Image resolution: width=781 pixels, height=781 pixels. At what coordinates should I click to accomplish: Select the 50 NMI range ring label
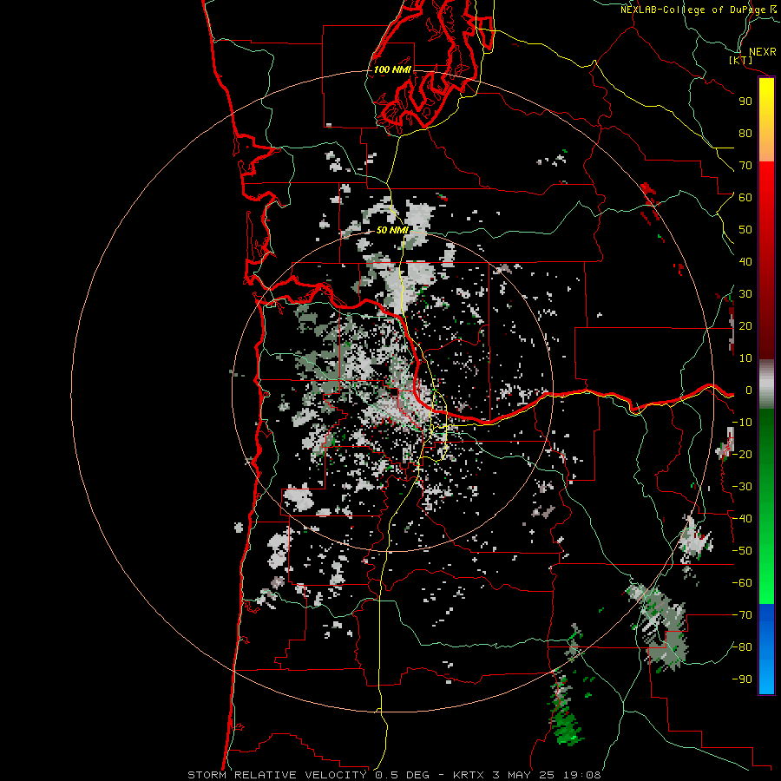pos(392,230)
